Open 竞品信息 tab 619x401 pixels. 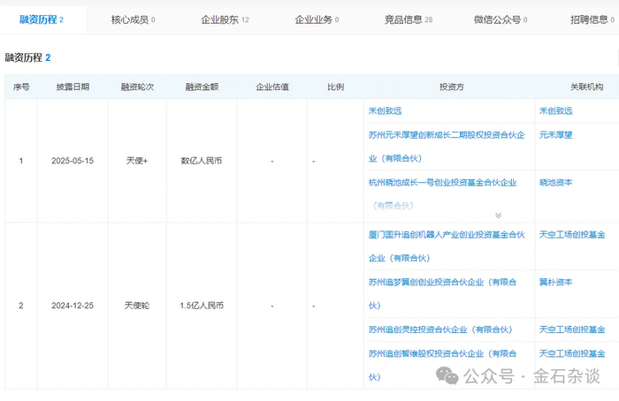[x=409, y=19]
